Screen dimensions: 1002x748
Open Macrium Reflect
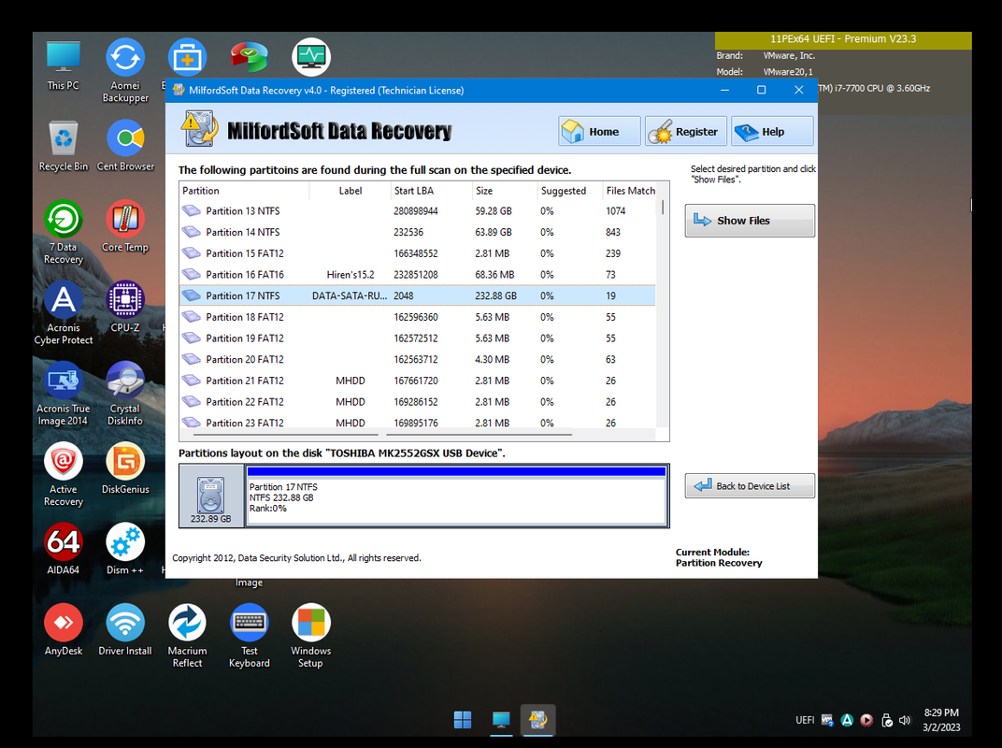coord(187,636)
